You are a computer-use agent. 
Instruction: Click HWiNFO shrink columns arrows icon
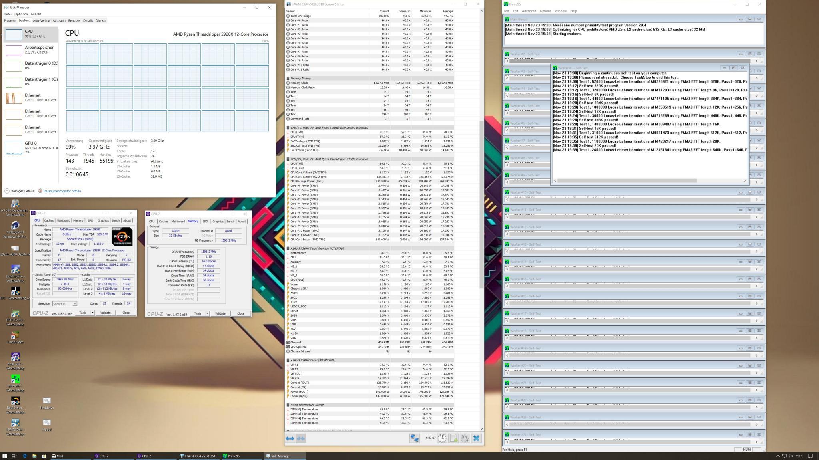(x=301, y=438)
